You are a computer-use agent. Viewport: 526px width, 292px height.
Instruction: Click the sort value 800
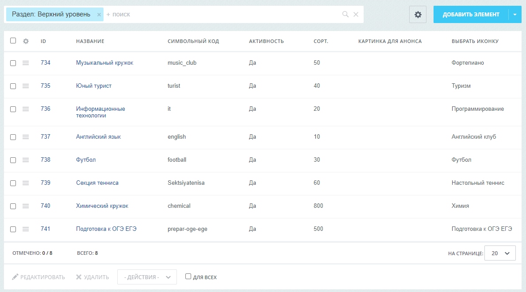[x=319, y=206]
